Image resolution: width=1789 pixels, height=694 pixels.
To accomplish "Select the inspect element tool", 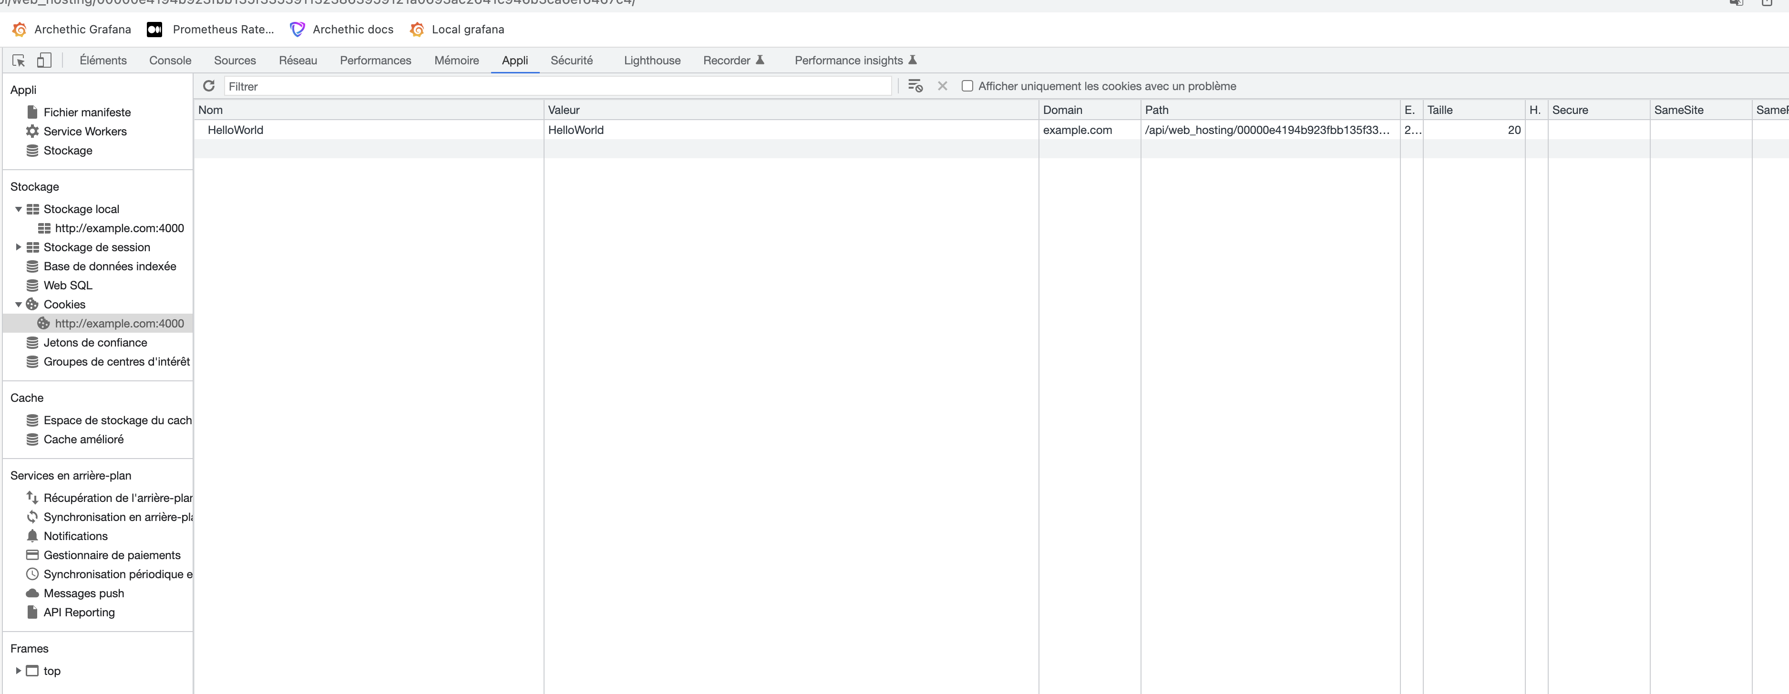I will [18, 61].
